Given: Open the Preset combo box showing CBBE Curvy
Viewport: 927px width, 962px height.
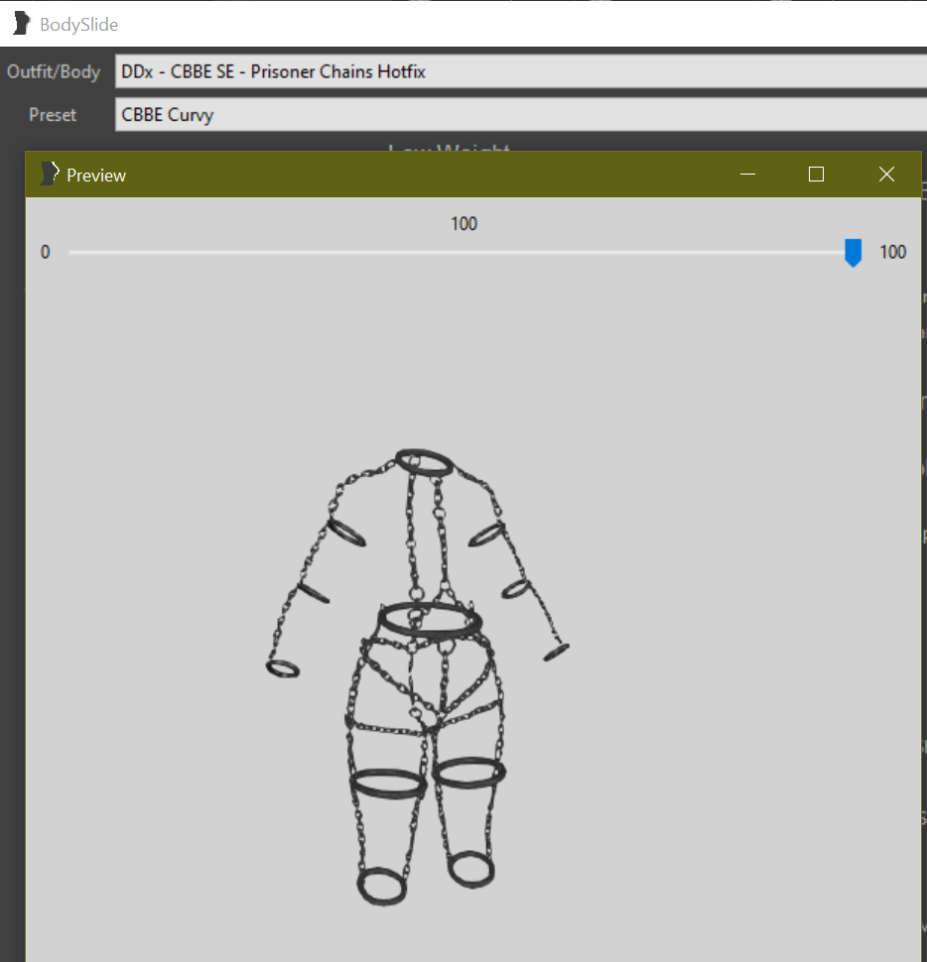Looking at the screenshot, I should tap(521, 114).
